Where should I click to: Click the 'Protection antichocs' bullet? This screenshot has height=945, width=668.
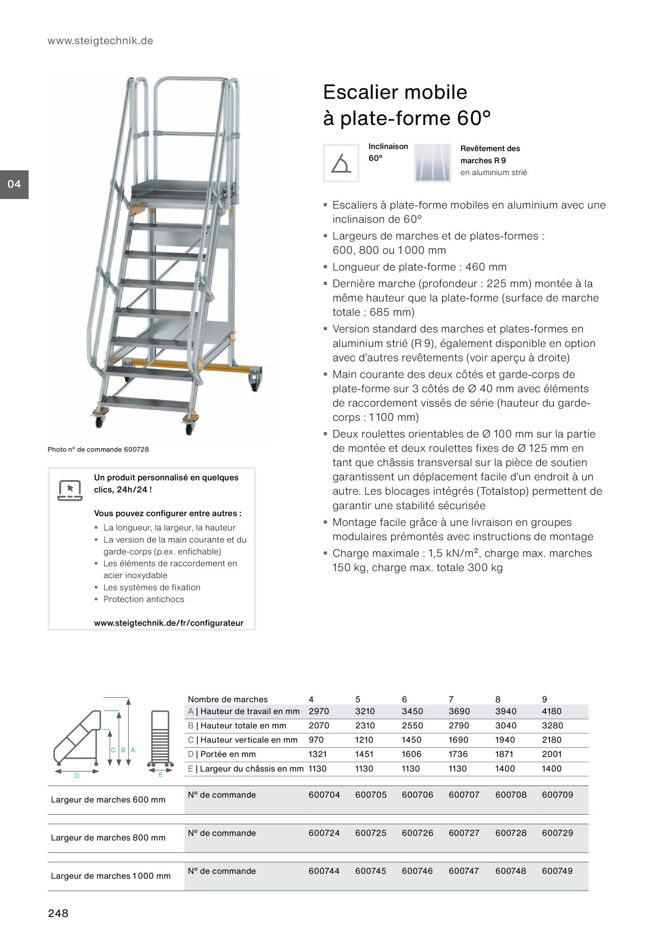tap(143, 599)
